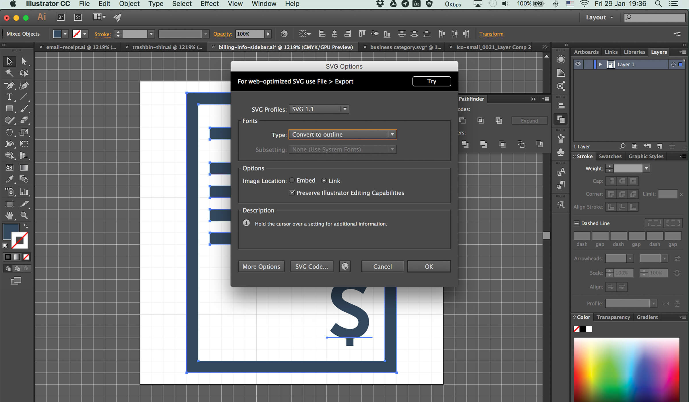
Task: Select the Rotate tool
Action: point(9,132)
